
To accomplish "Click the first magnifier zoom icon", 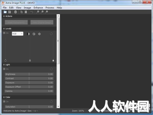I will tap(38, 12).
